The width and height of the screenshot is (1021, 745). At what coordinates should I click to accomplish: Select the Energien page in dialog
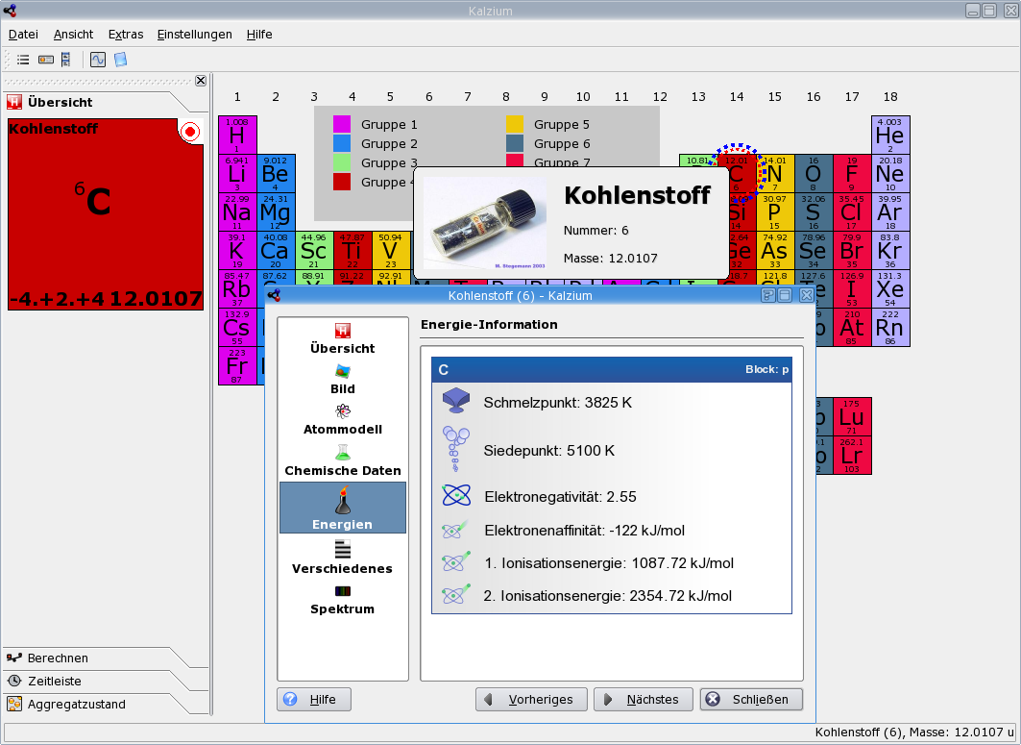click(x=343, y=508)
